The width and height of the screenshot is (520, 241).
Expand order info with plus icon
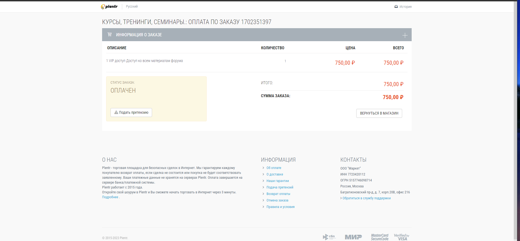click(x=405, y=35)
